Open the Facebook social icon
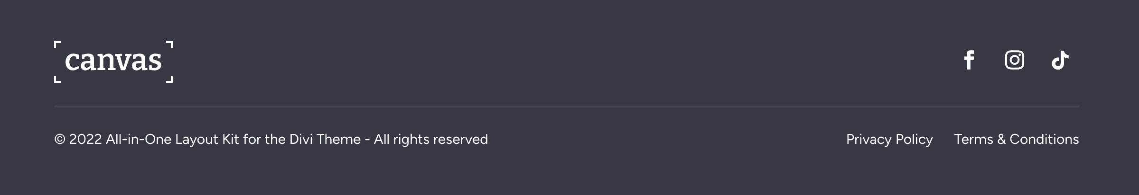 pos(969,60)
